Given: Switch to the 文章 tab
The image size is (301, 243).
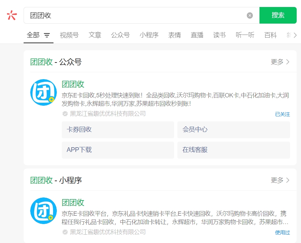Looking at the screenshot, I should [x=95, y=35].
